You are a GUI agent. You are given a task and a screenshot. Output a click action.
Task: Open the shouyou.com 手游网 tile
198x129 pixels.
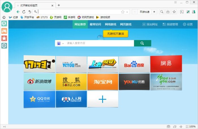(x=166, y=82)
